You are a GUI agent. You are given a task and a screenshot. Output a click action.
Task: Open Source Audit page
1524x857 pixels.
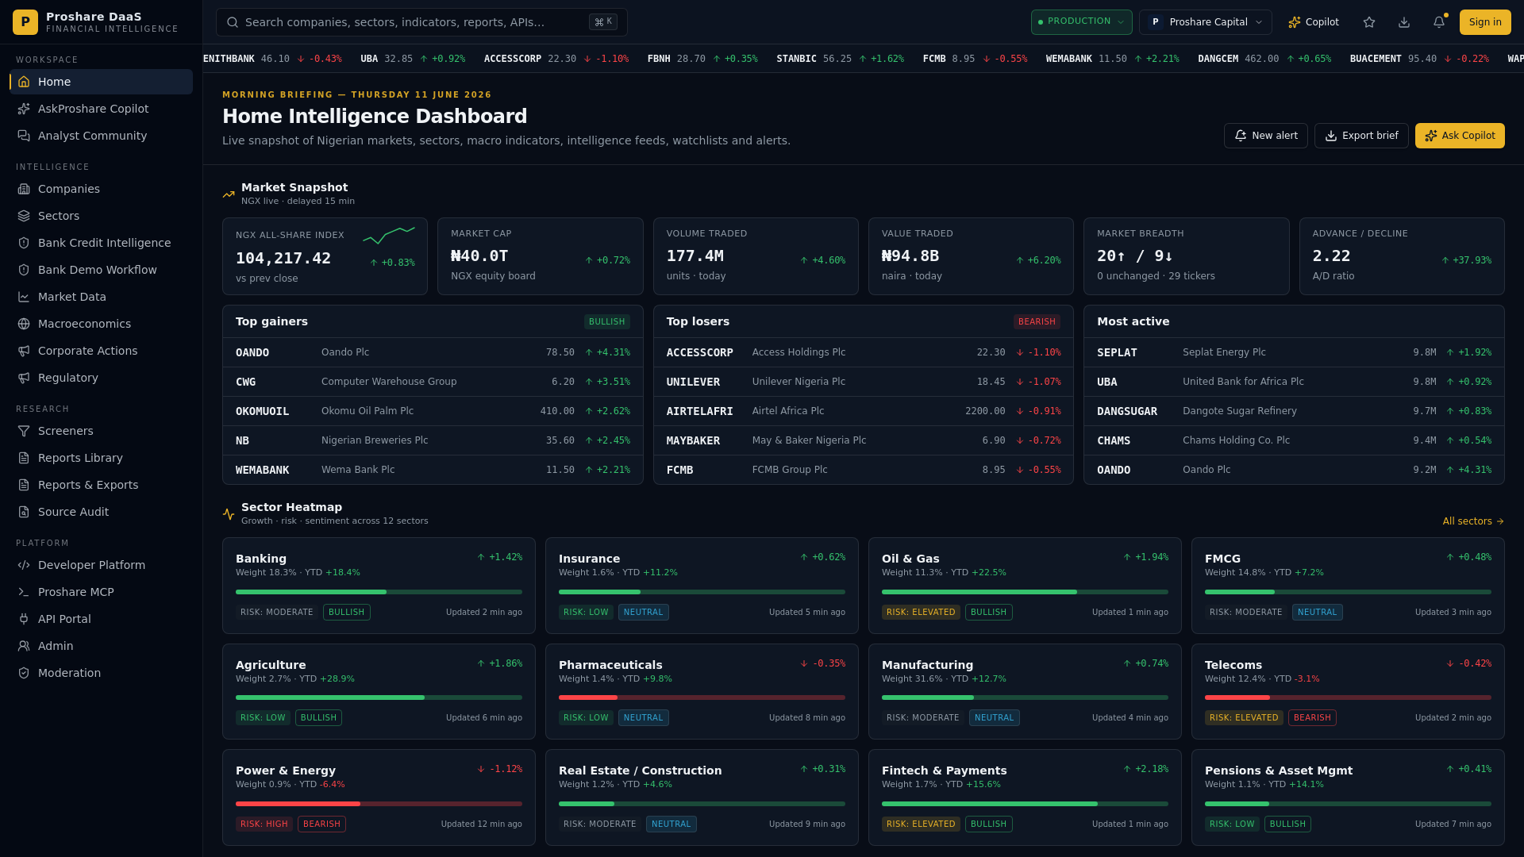click(102, 512)
